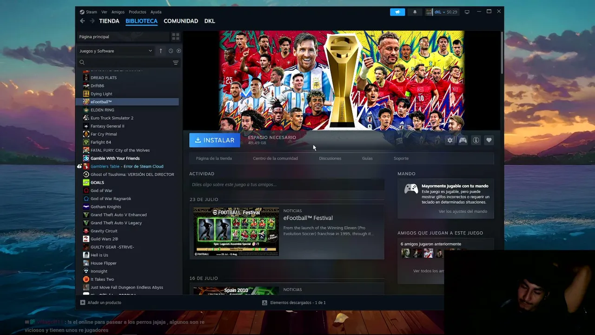Open Centro de la comunidad link

pyautogui.click(x=275, y=158)
